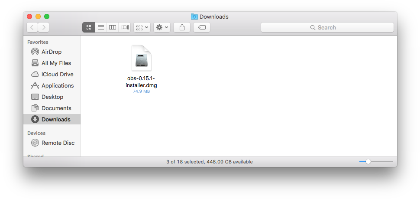
Task: Open Documents in the sidebar
Action: point(56,108)
